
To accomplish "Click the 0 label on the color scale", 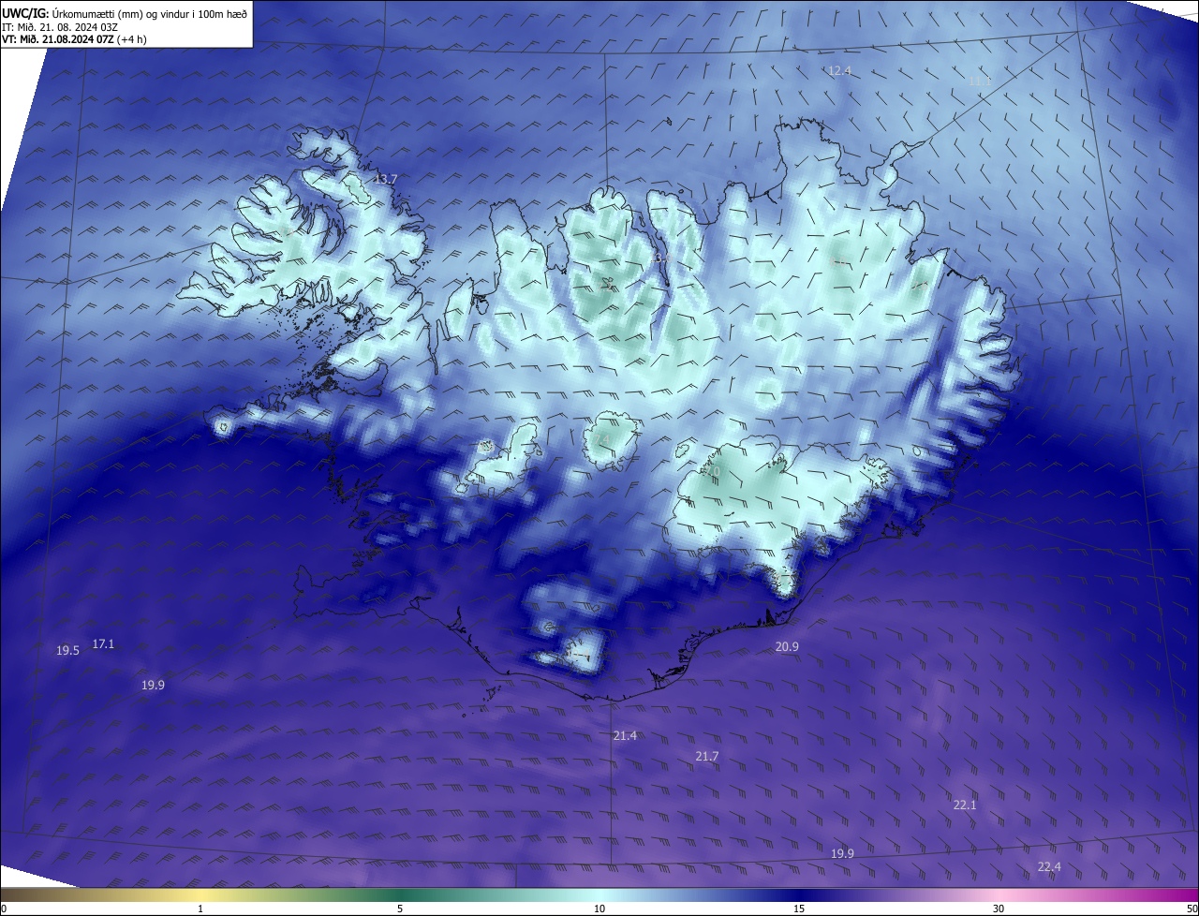I will click(4, 909).
